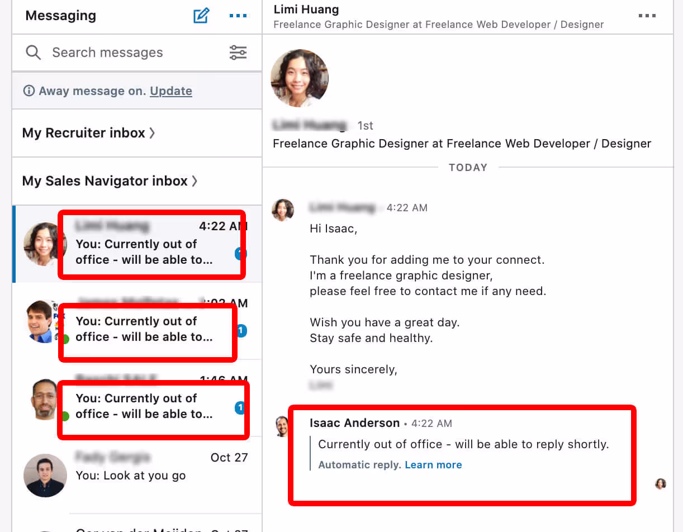Open the Oct 27 'Look at you go' conversation

click(x=137, y=475)
